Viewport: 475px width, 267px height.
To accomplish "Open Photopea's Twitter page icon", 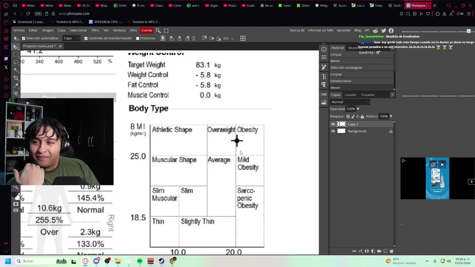I will (383, 30).
